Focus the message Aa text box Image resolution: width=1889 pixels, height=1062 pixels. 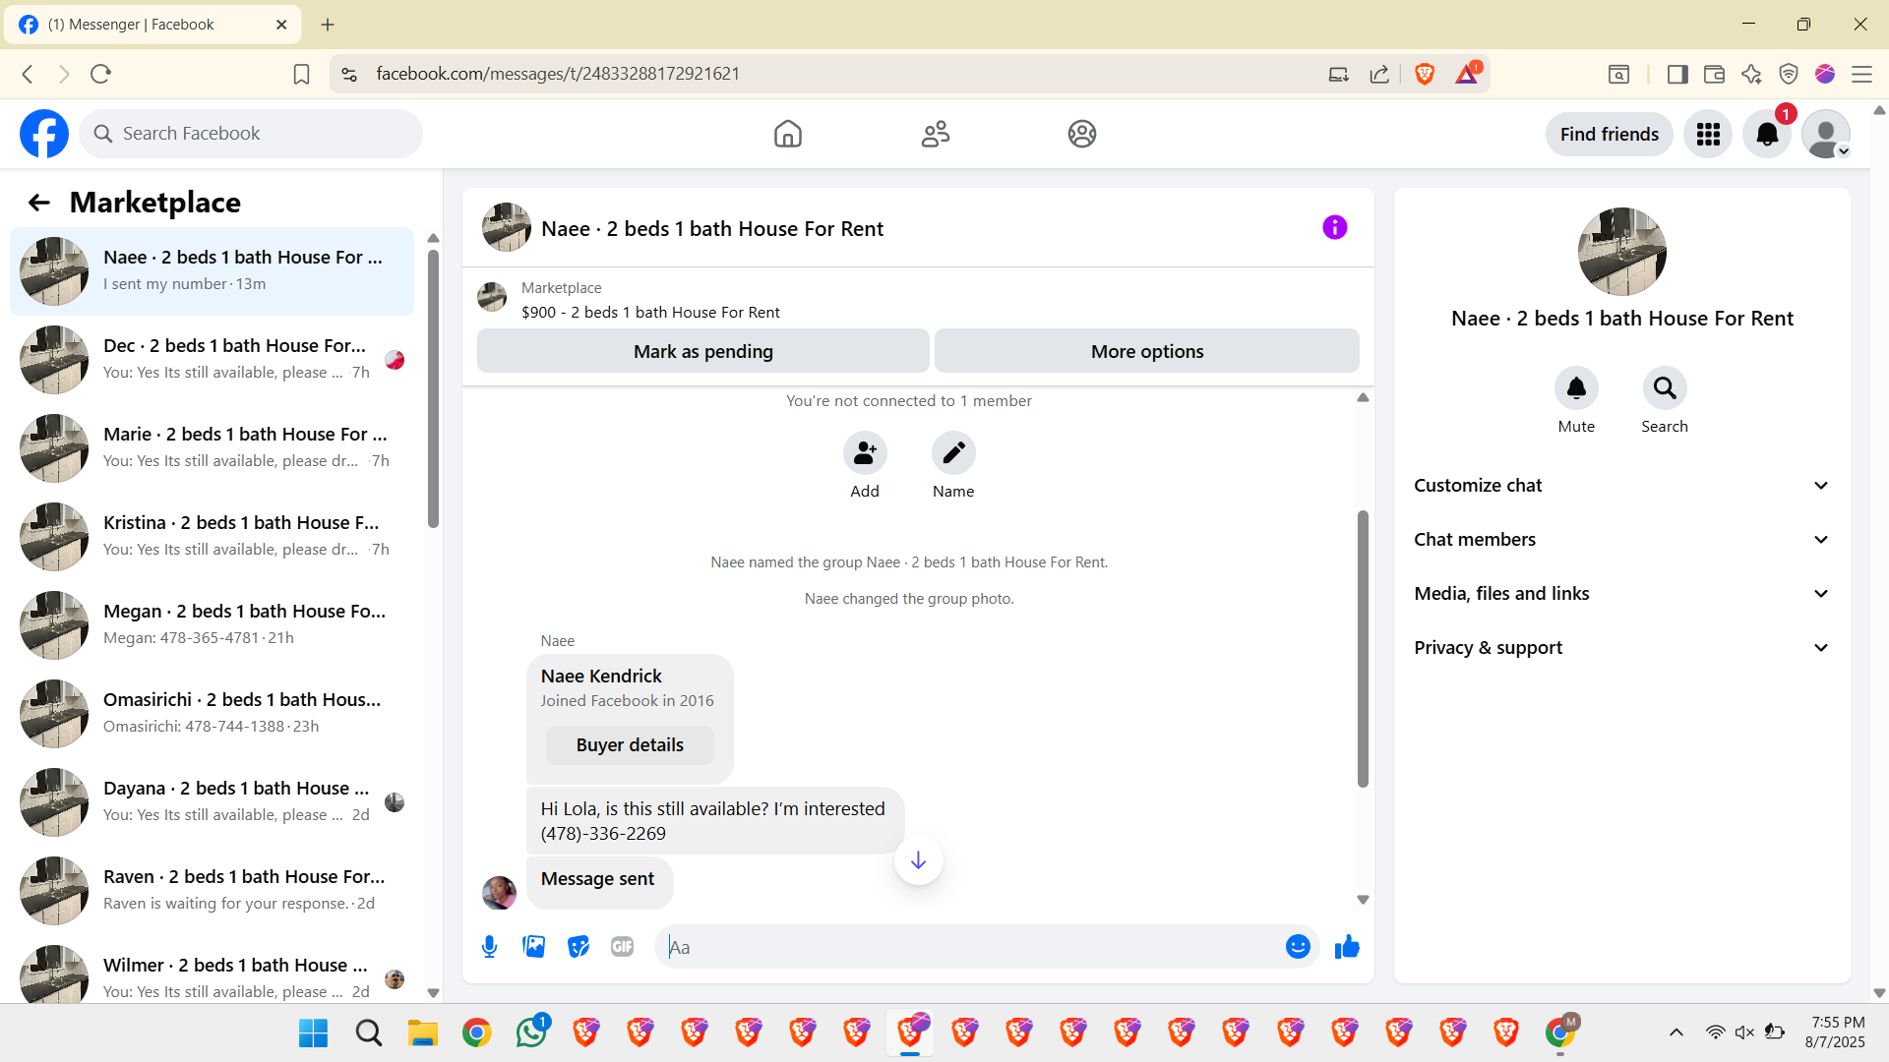[969, 947]
